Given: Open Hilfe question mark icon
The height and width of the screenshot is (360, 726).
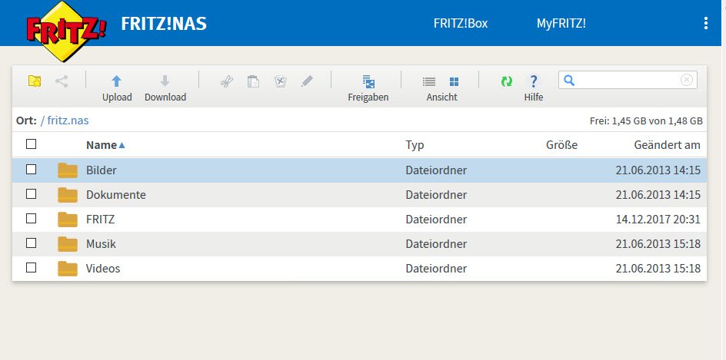Looking at the screenshot, I should (534, 82).
